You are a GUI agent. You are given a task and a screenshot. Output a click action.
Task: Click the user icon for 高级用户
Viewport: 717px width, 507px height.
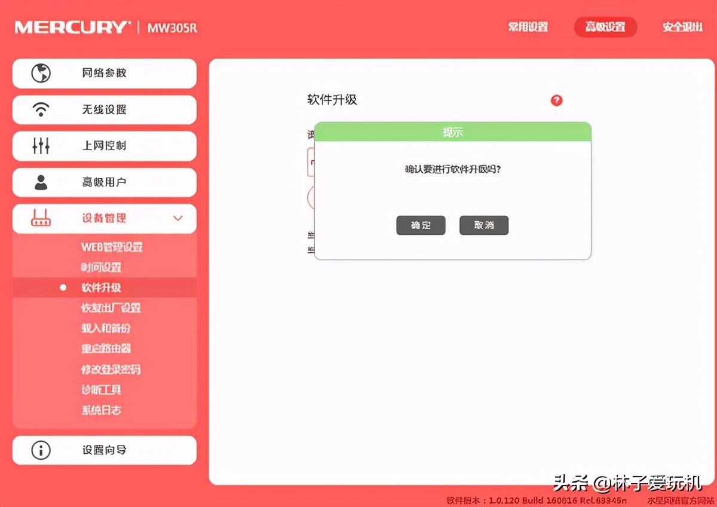pos(41,182)
